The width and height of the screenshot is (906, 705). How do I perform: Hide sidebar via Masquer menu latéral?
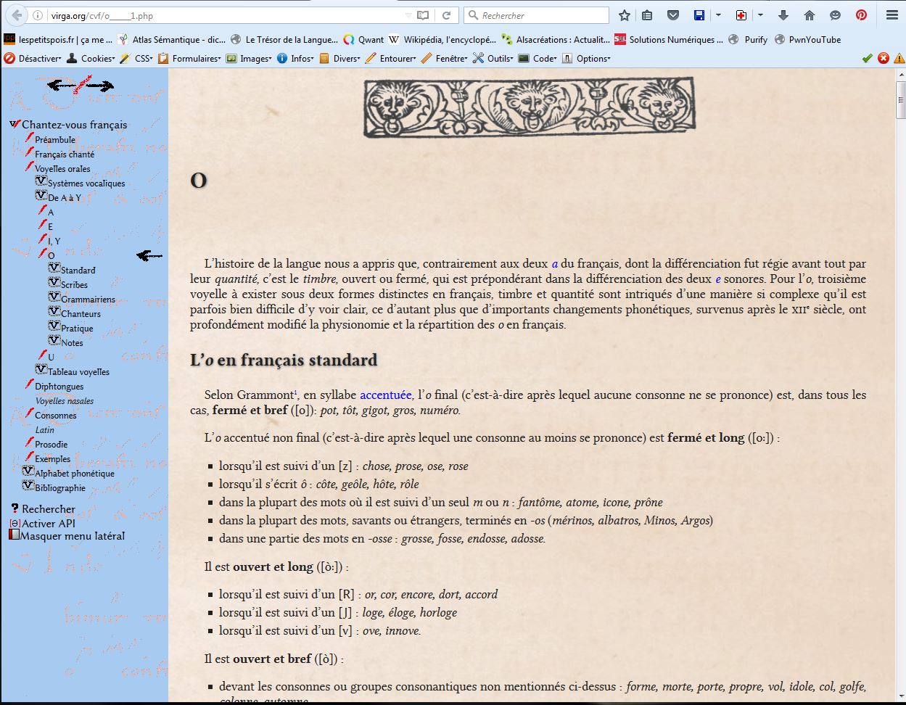point(72,536)
